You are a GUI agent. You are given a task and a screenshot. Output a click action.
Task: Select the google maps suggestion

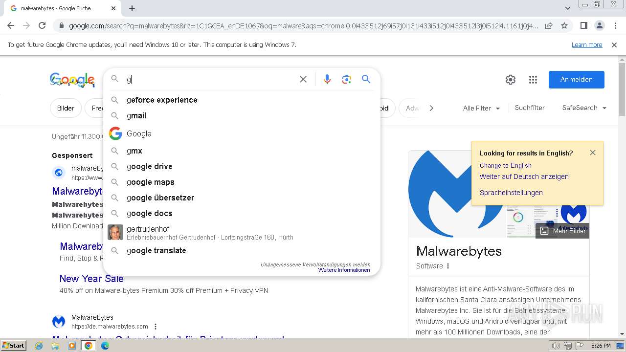click(x=242, y=182)
